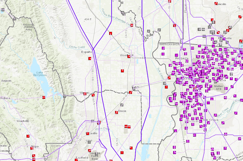Open the red marker between Yountville and Napa
This screenshot has width=243, height=161.
click(28, 136)
